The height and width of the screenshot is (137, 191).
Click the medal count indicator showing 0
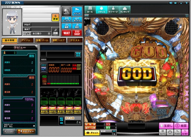coord(10,53)
